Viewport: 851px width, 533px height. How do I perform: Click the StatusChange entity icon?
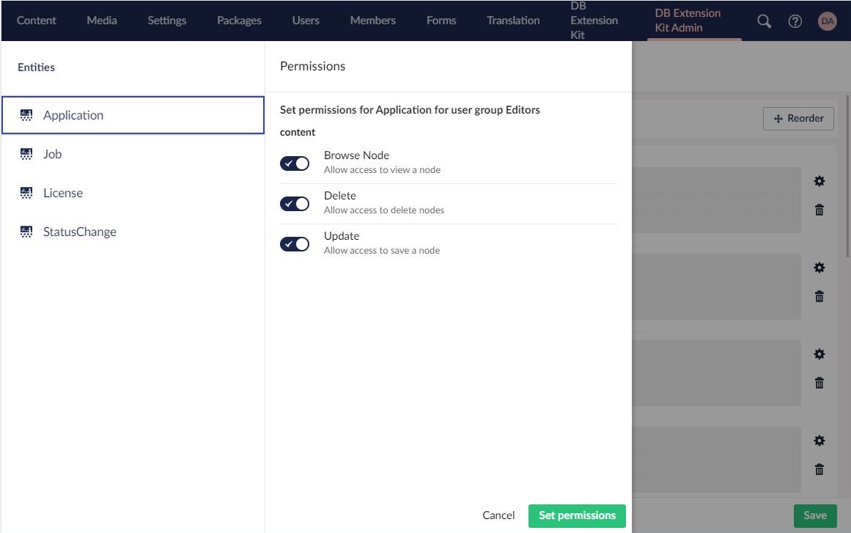coord(26,231)
